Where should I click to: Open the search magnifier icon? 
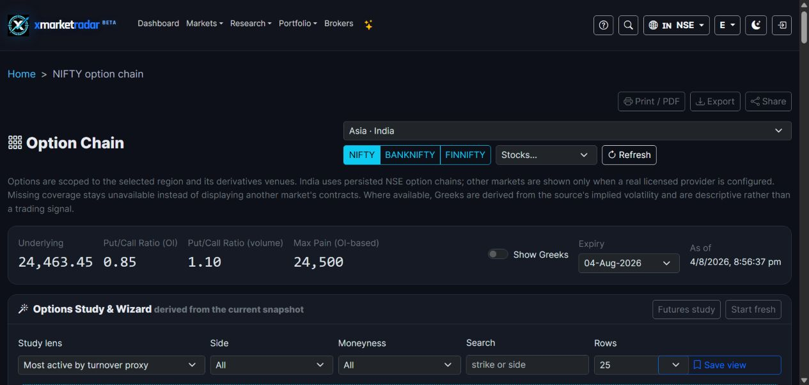point(629,25)
